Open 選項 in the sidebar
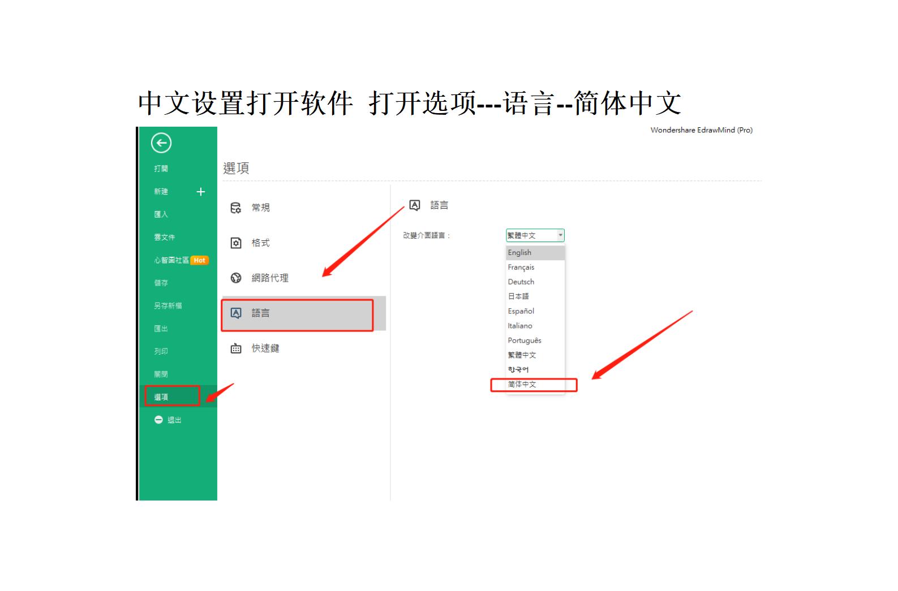This screenshot has height=591, width=898. point(161,397)
